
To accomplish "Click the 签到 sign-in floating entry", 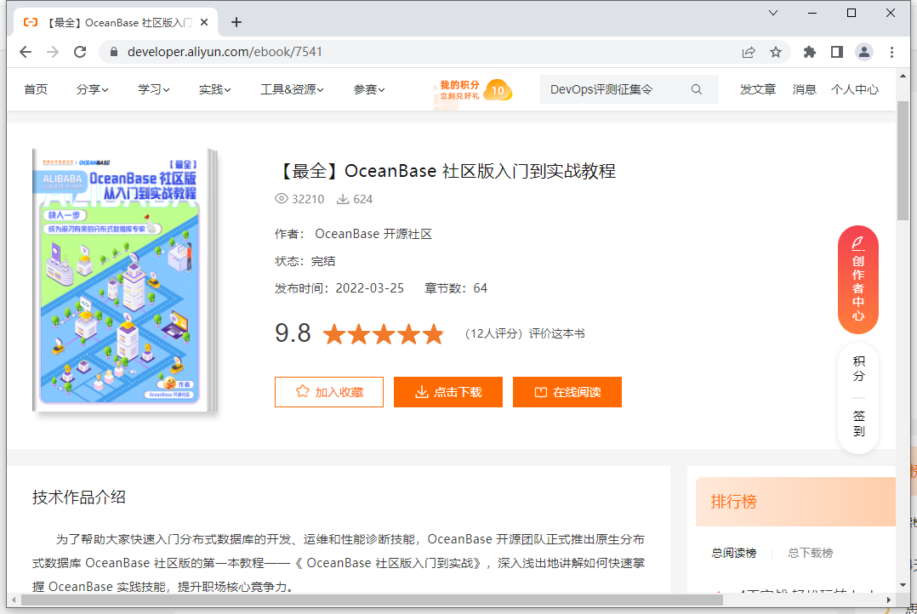I will pyautogui.click(x=858, y=424).
